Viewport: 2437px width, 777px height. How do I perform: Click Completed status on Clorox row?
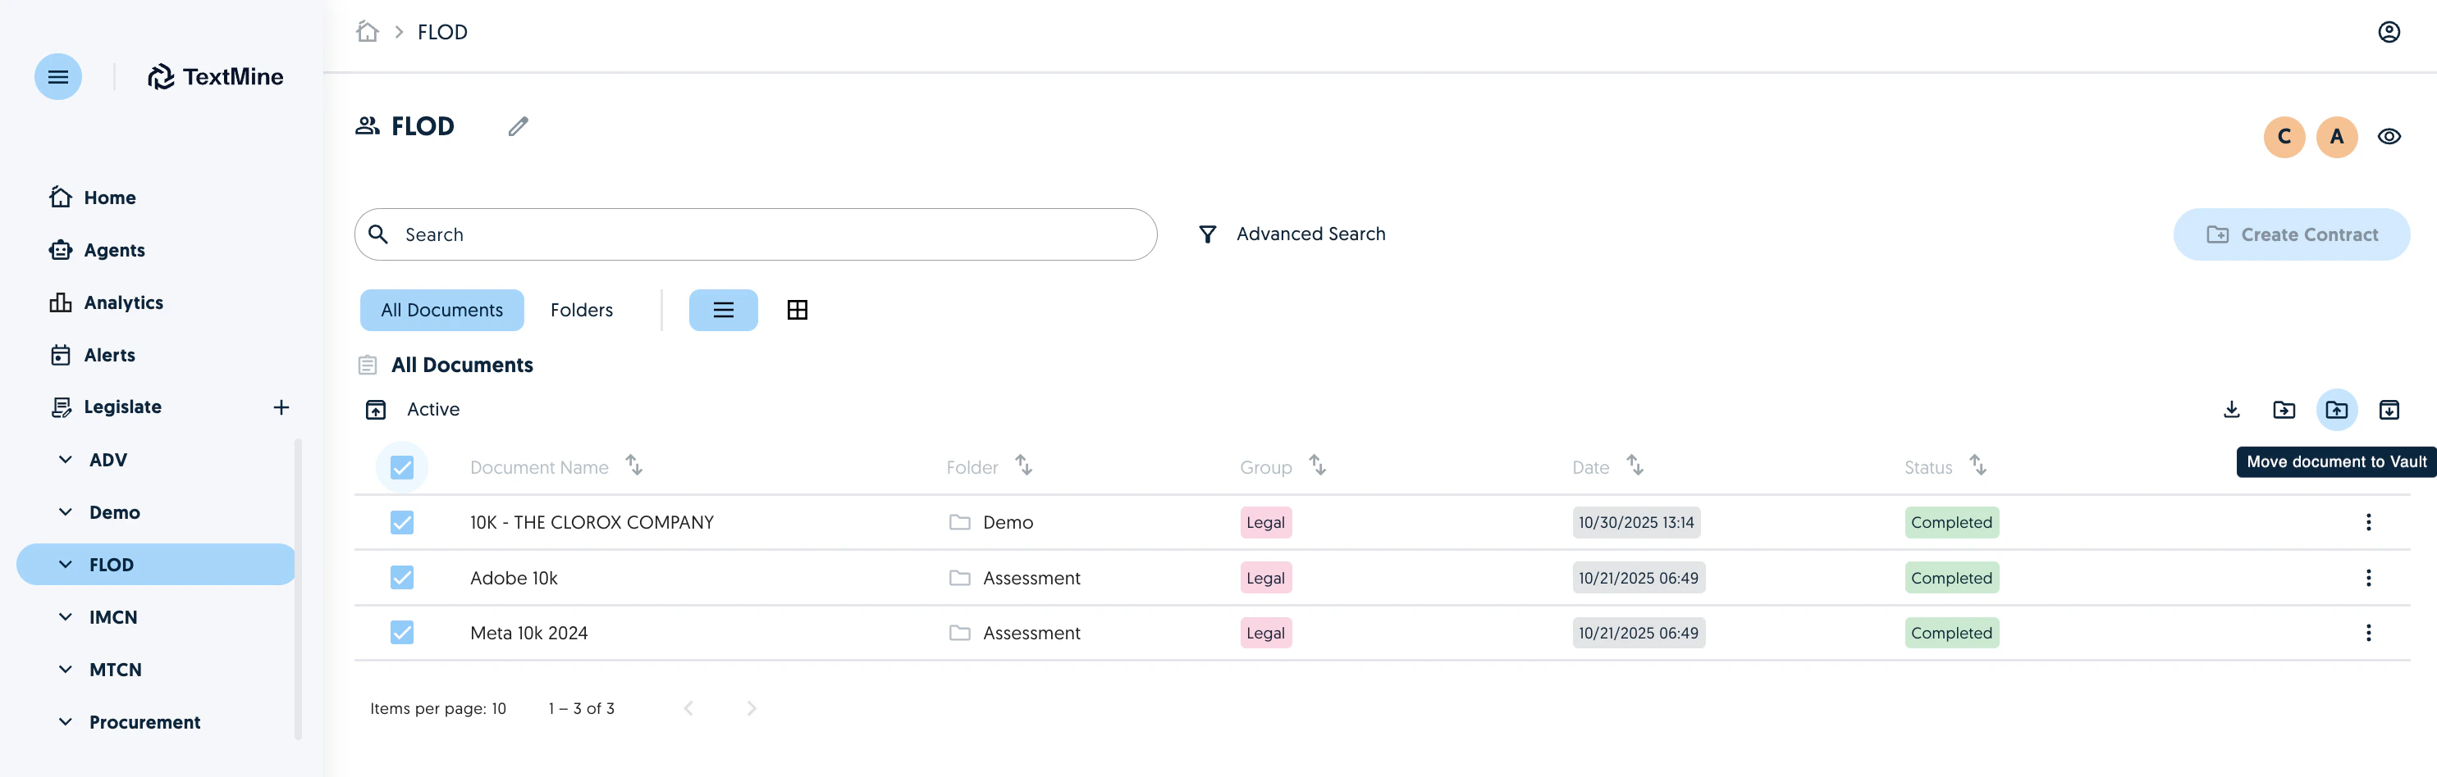[x=1950, y=523]
